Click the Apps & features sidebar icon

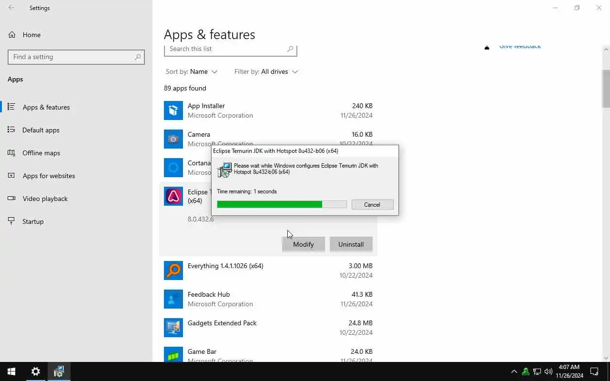coord(11,107)
